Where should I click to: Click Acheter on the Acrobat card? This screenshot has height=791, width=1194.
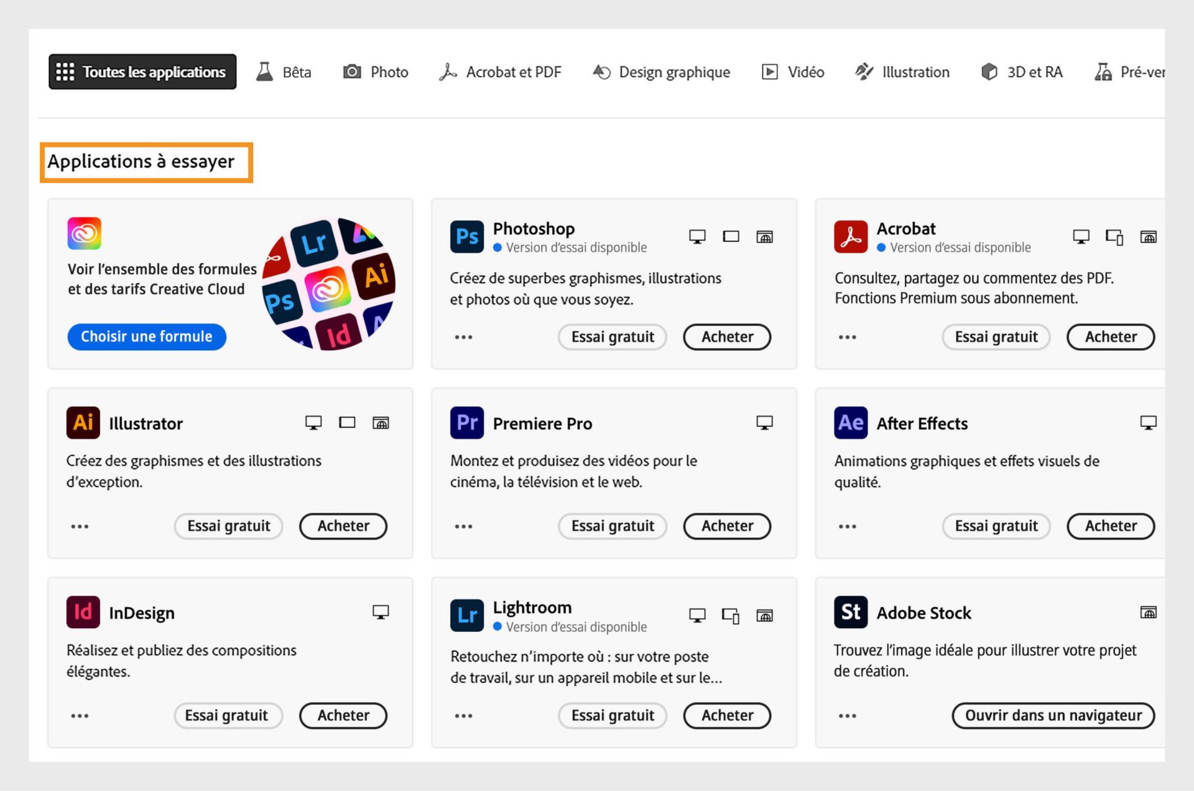(1111, 337)
